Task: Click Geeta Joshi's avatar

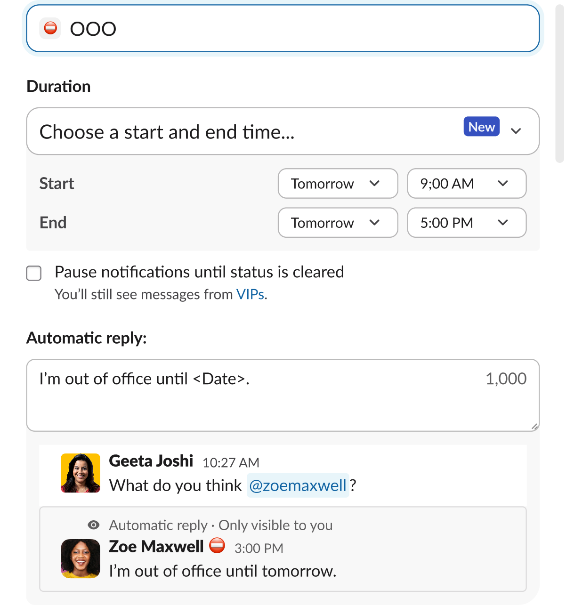Action: coord(81,473)
